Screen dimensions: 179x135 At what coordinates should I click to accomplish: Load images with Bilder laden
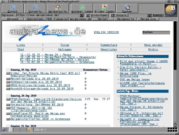104,8
